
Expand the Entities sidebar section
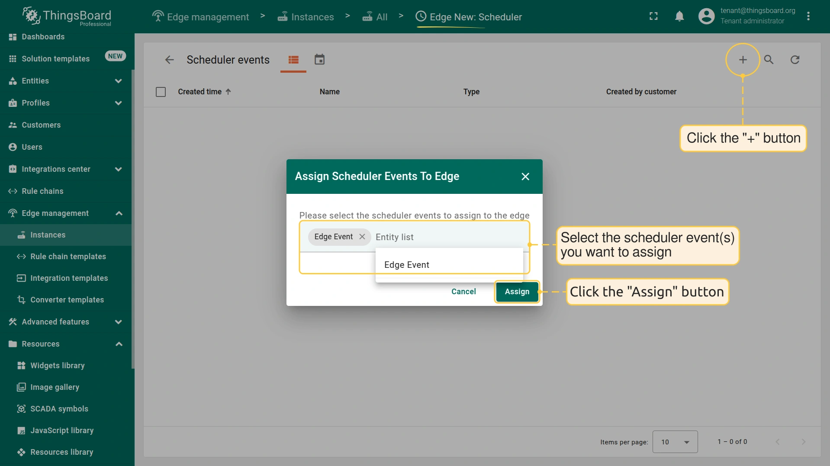(x=118, y=81)
